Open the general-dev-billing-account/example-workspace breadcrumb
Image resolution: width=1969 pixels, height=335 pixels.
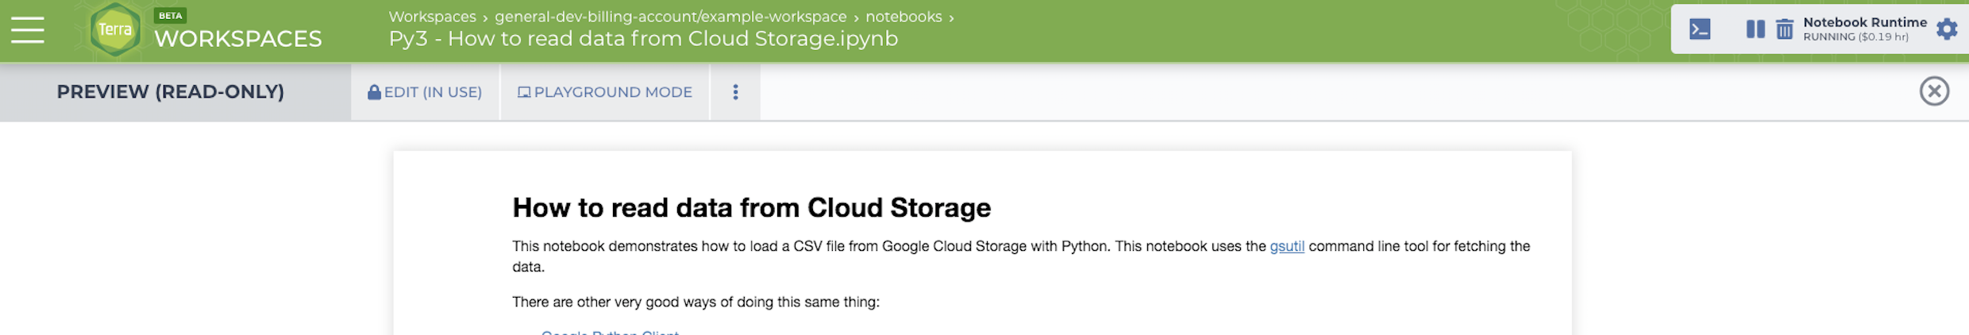click(670, 17)
